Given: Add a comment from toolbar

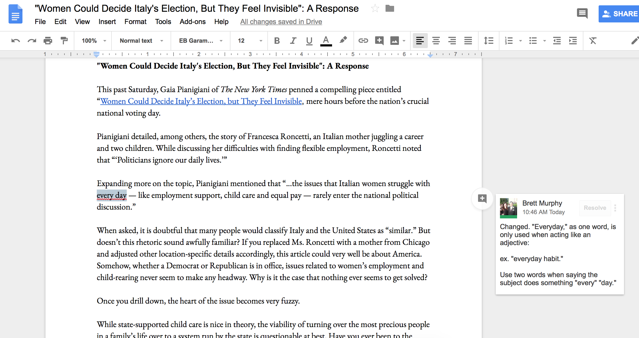Looking at the screenshot, I should point(379,41).
